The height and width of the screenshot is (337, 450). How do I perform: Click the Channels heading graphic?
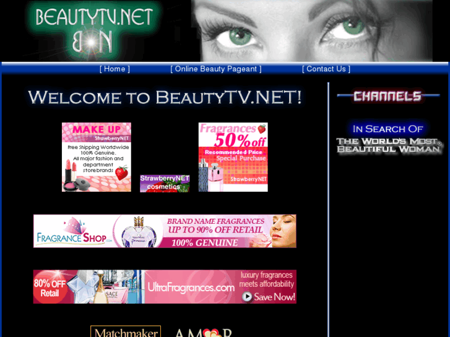tap(388, 96)
